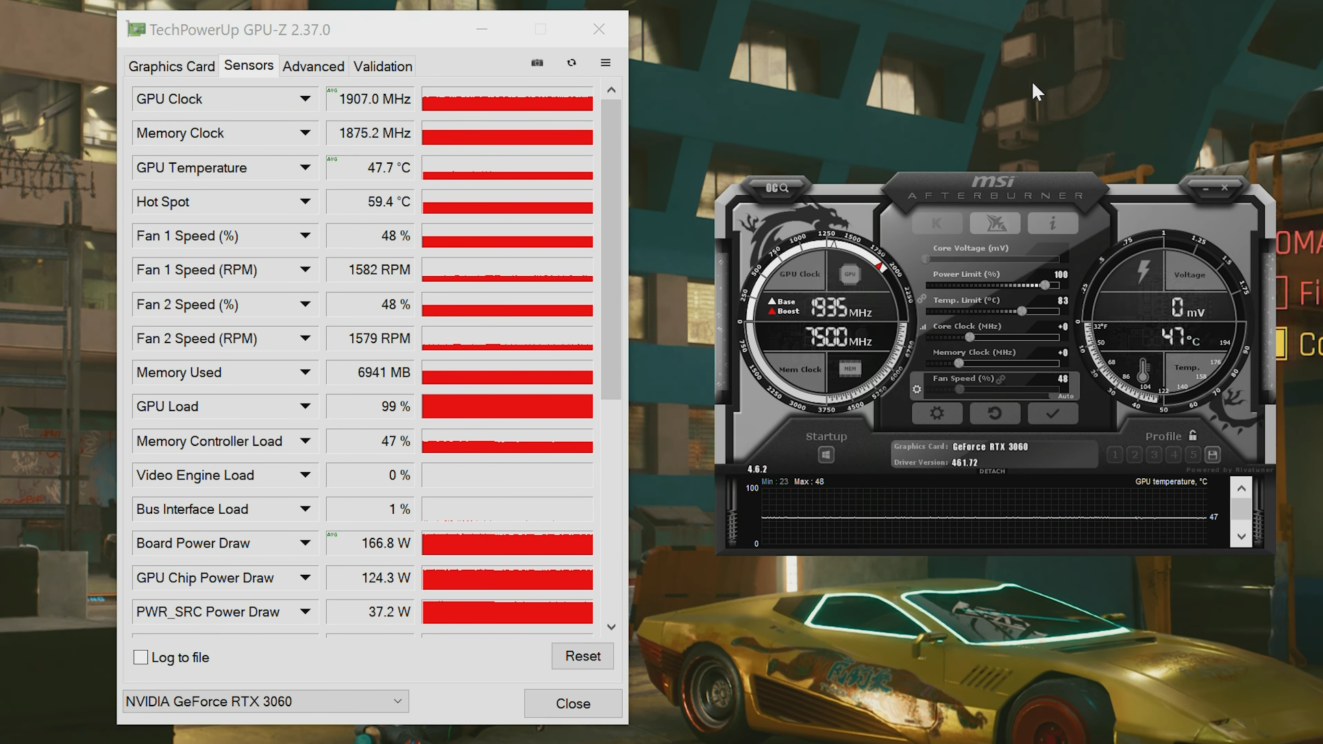Screen dimensions: 1323x744
Task: Click the Close button in GPU-Z
Action: [x=573, y=704]
